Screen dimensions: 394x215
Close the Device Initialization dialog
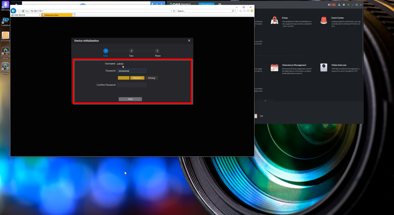(x=189, y=40)
